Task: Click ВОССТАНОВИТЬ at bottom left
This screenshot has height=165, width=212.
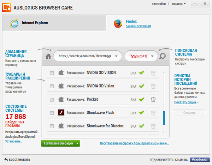Action: 19,160
